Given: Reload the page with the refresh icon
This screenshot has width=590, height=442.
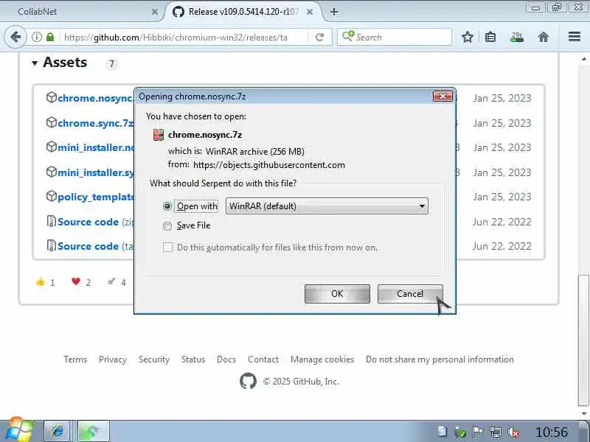Looking at the screenshot, I should [x=319, y=37].
